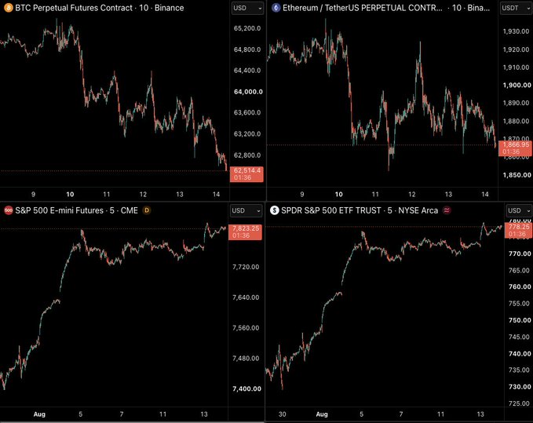Click the Ethereum symbol icon on ETH chart

pyautogui.click(x=276, y=8)
